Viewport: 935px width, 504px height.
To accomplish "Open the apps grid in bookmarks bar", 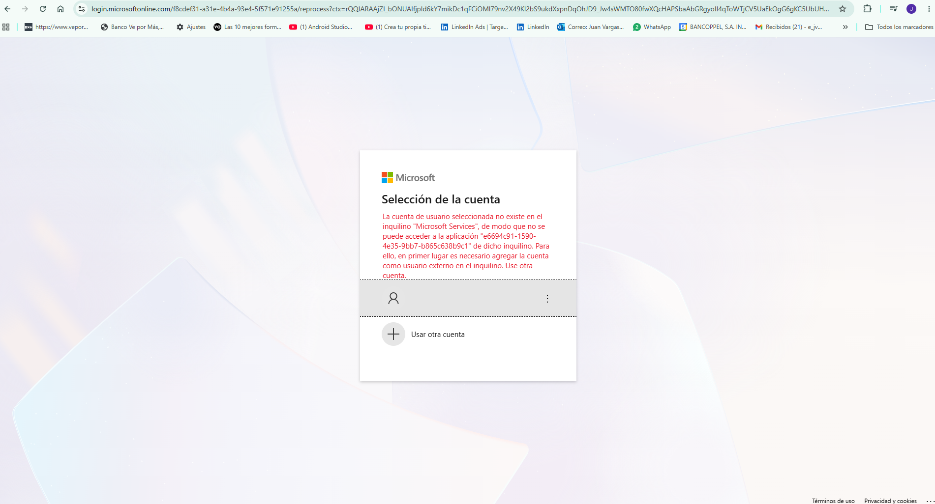I will [6, 27].
